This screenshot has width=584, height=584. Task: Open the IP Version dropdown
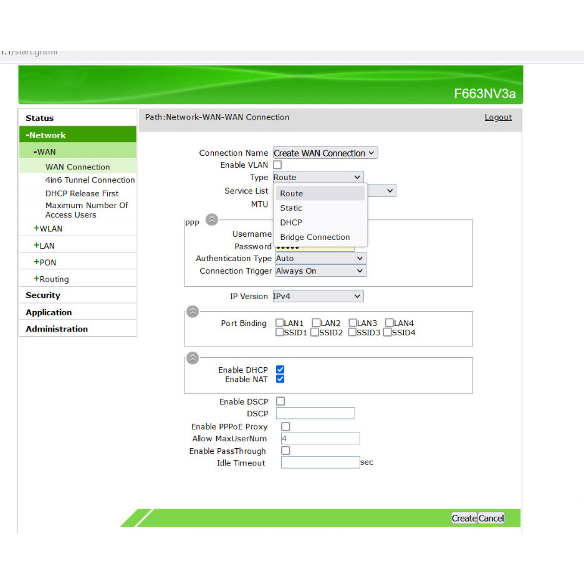click(318, 296)
